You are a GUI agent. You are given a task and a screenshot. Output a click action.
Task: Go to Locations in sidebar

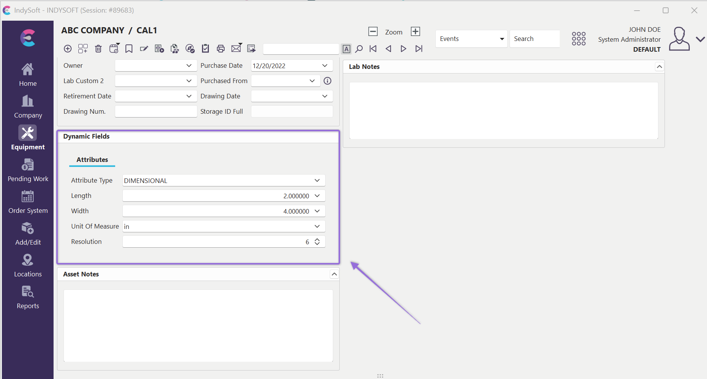coord(28,265)
